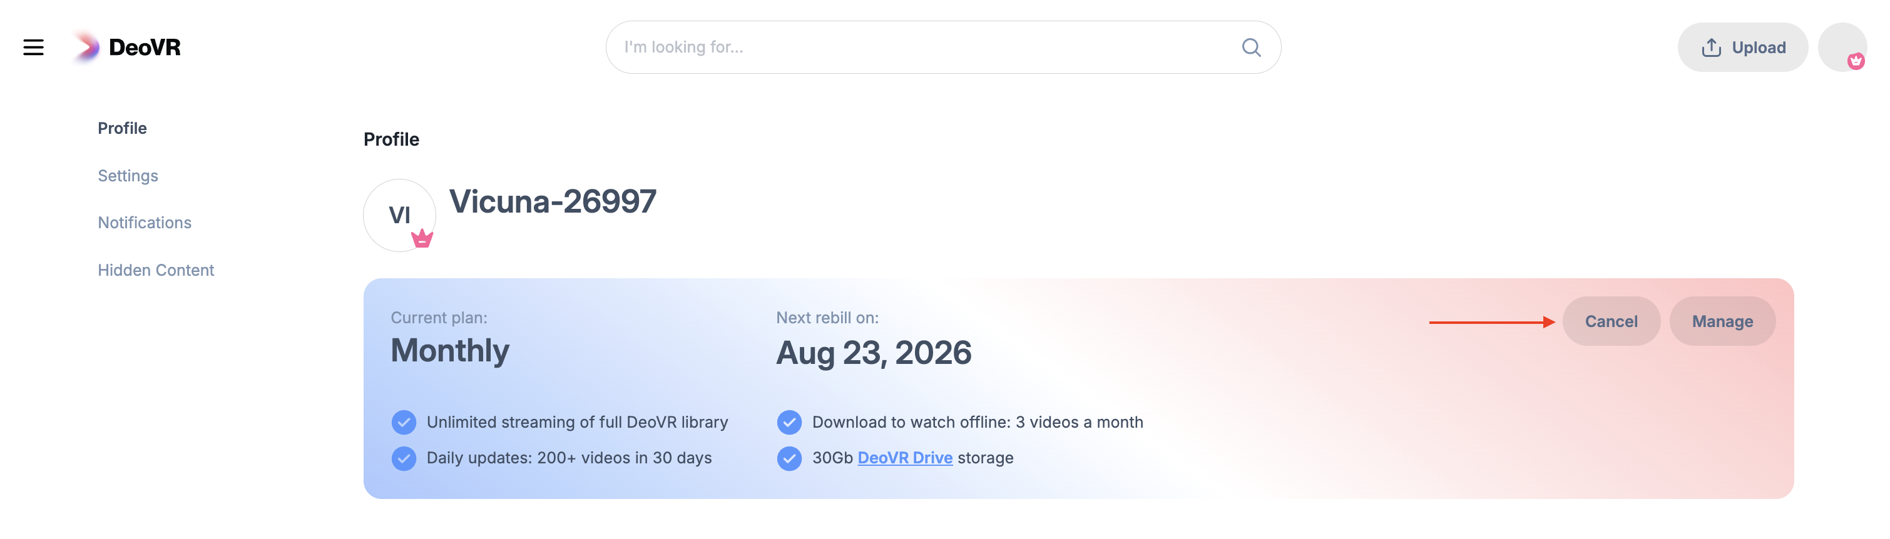
Task: Click the VI profile avatar
Action: point(399,216)
